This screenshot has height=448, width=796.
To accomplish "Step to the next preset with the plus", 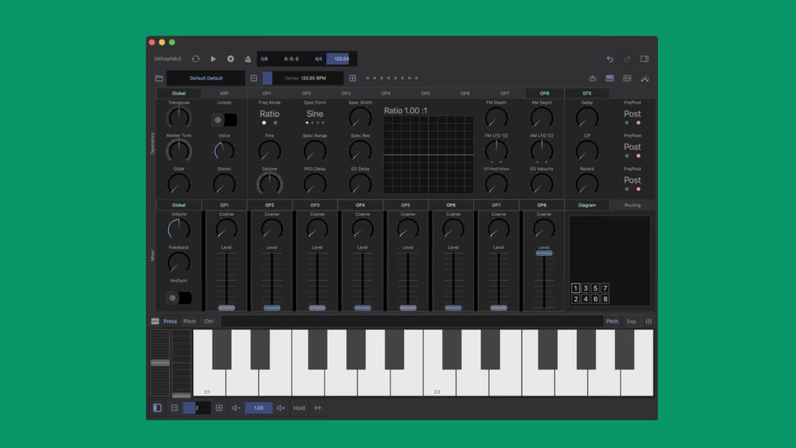I will 352,78.
